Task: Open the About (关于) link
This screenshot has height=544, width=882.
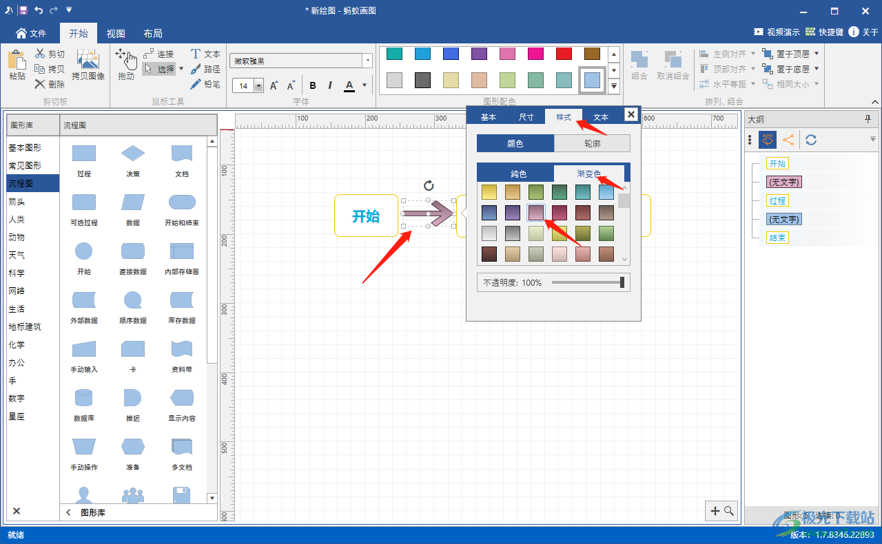Action: [864, 32]
